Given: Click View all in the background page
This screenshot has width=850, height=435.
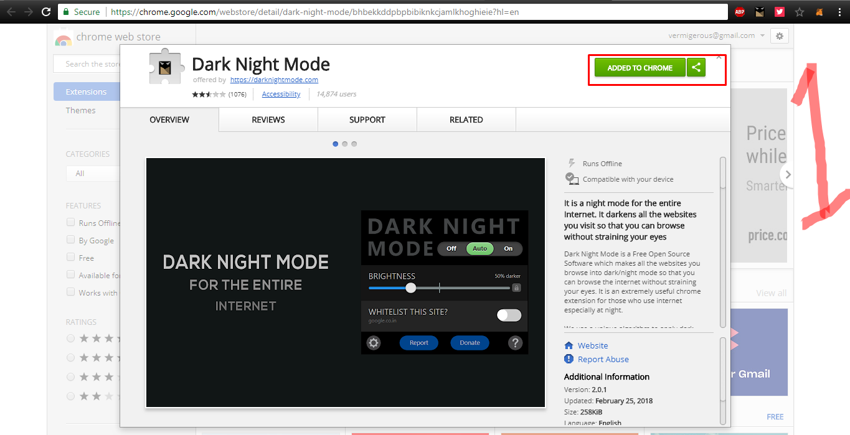Looking at the screenshot, I should 772,293.
